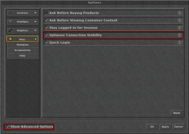Open info icon for Ask Before Buying Products
Image resolution: width=189 pixels, height=134 pixels.
coord(180,13)
